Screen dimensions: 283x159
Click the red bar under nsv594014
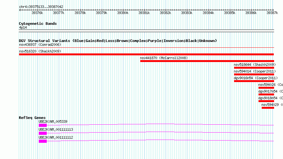[254, 74]
